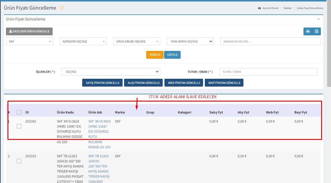331x183 pixels.
Task: Open the Ürün Grubu Seçiniz dropdown
Action: (137, 42)
